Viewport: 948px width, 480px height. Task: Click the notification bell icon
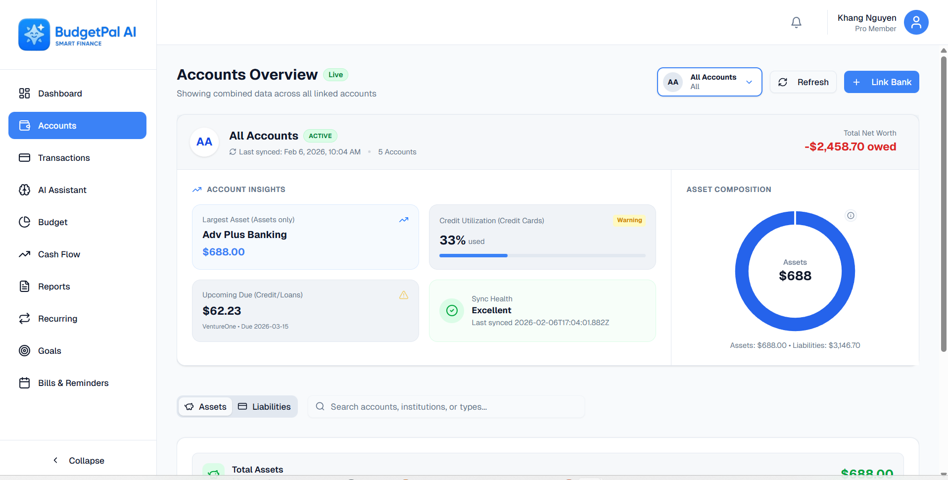click(796, 22)
